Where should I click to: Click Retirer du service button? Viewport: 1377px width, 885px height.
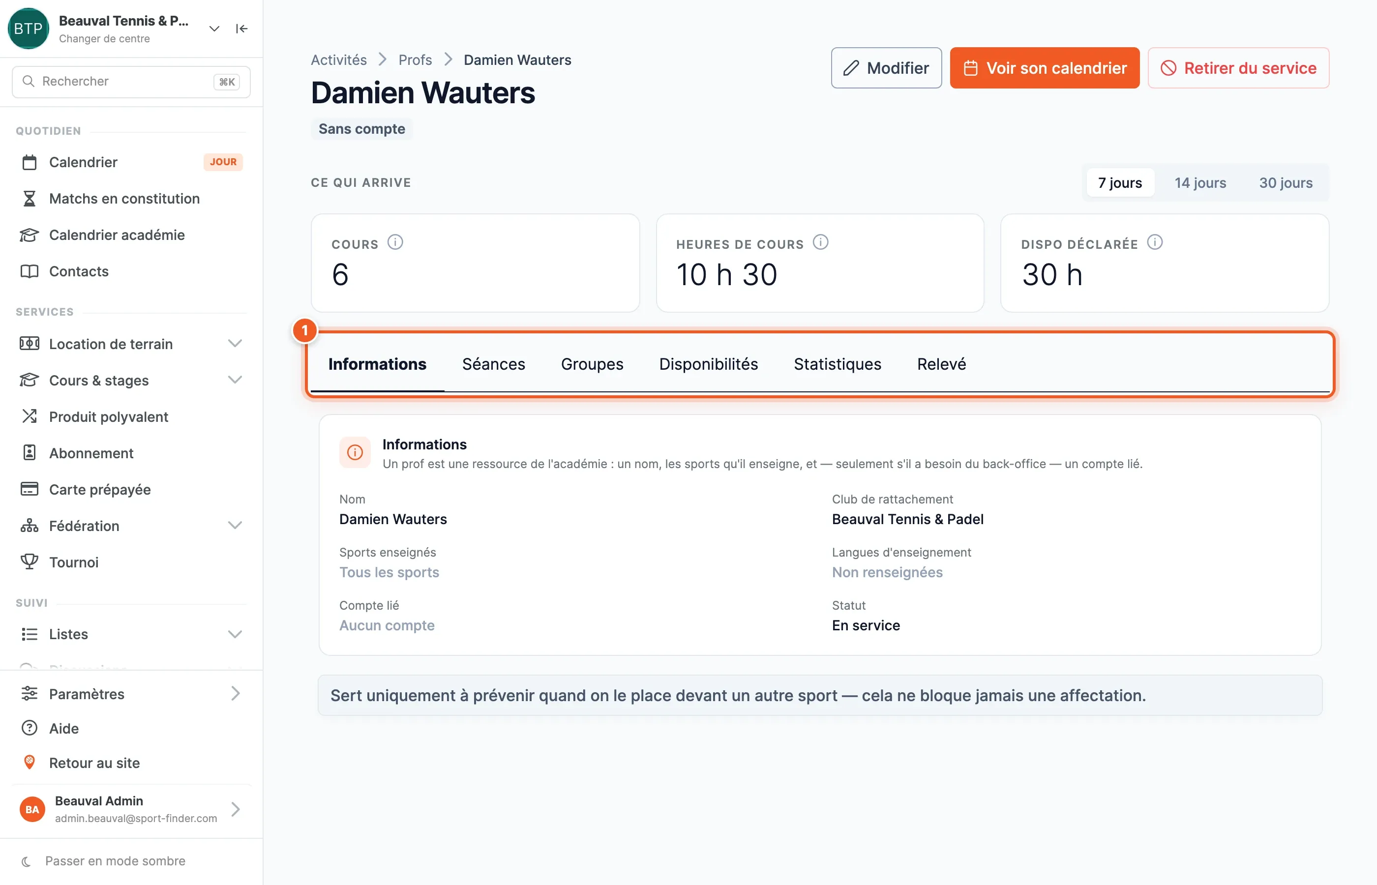(1238, 68)
